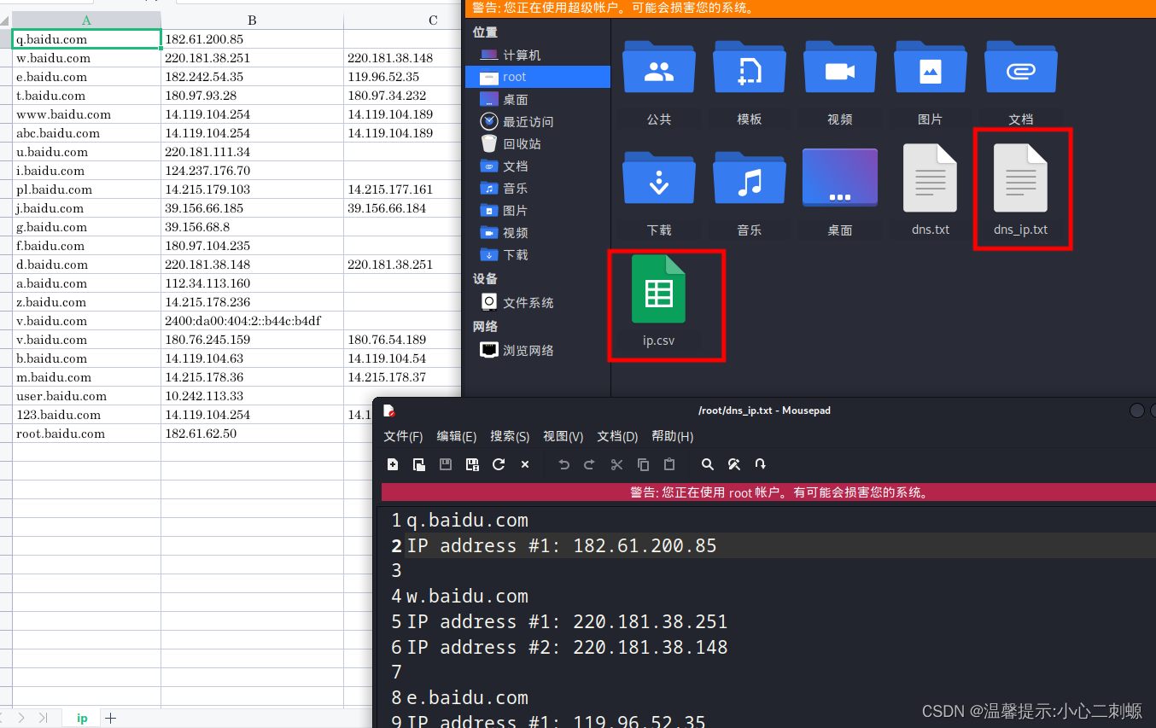Open 帮助(H) menu in Mousepad
1156x728 pixels.
[x=673, y=436]
